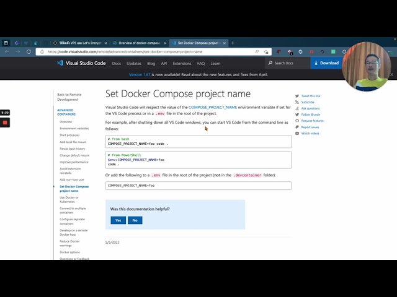Open a new tab with plus icon

coord(233,43)
